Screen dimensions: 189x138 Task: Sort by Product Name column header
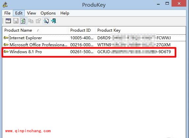coord(35,30)
